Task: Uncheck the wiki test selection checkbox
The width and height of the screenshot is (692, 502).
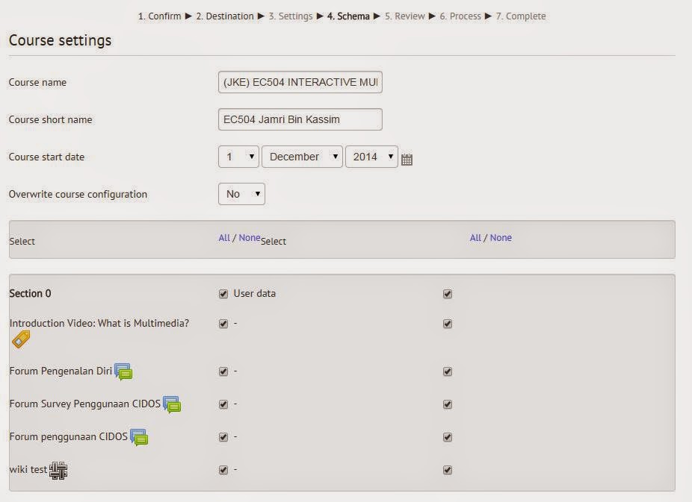Action: pos(223,470)
